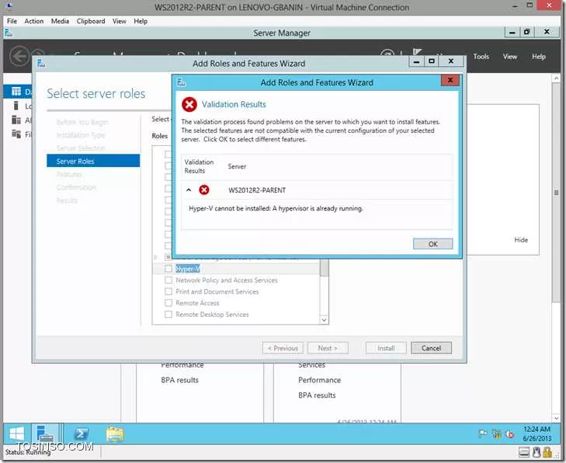
Task: Open the Clipboard menu
Action: tap(91, 21)
